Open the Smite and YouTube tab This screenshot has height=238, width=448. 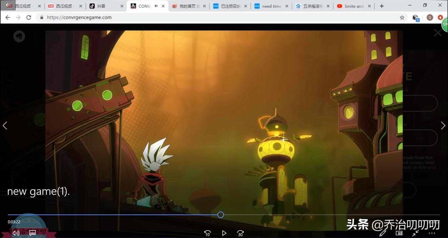(x=354, y=6)
